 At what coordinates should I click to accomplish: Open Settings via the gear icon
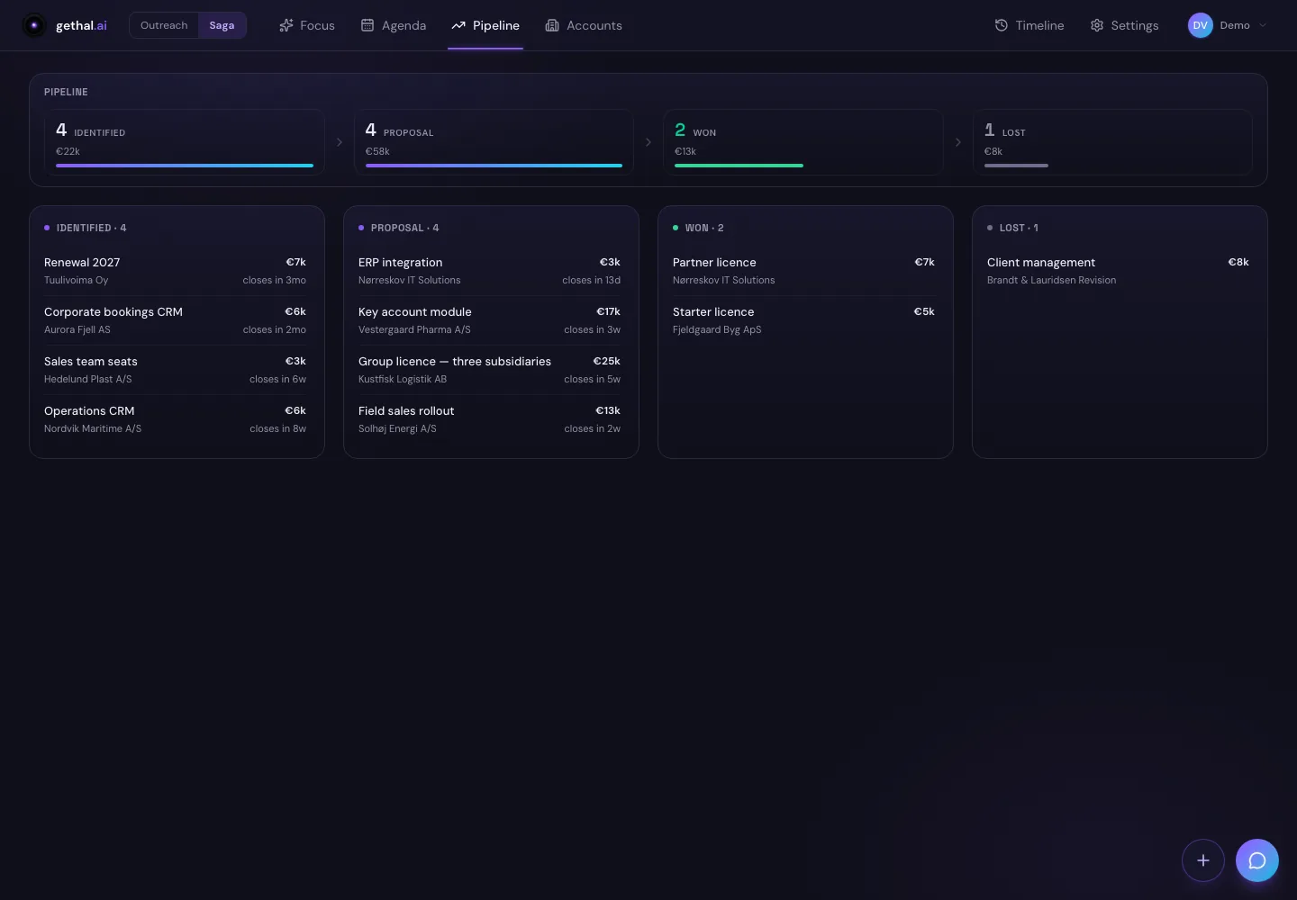click(x=1097, y=25)
